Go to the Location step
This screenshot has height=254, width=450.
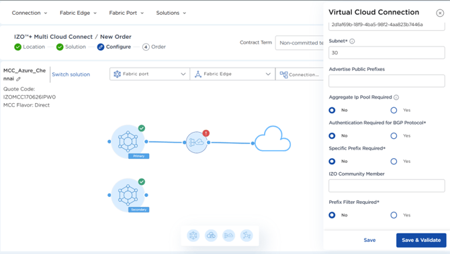[30, 47]
